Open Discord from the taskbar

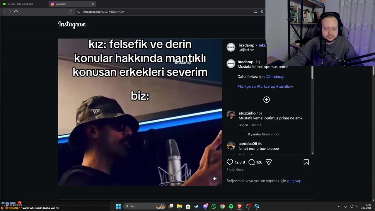205,206
